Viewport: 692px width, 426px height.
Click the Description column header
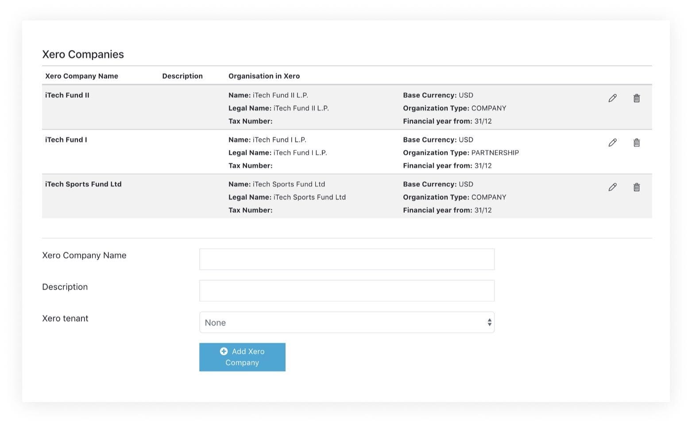click(x=182, y=76)
